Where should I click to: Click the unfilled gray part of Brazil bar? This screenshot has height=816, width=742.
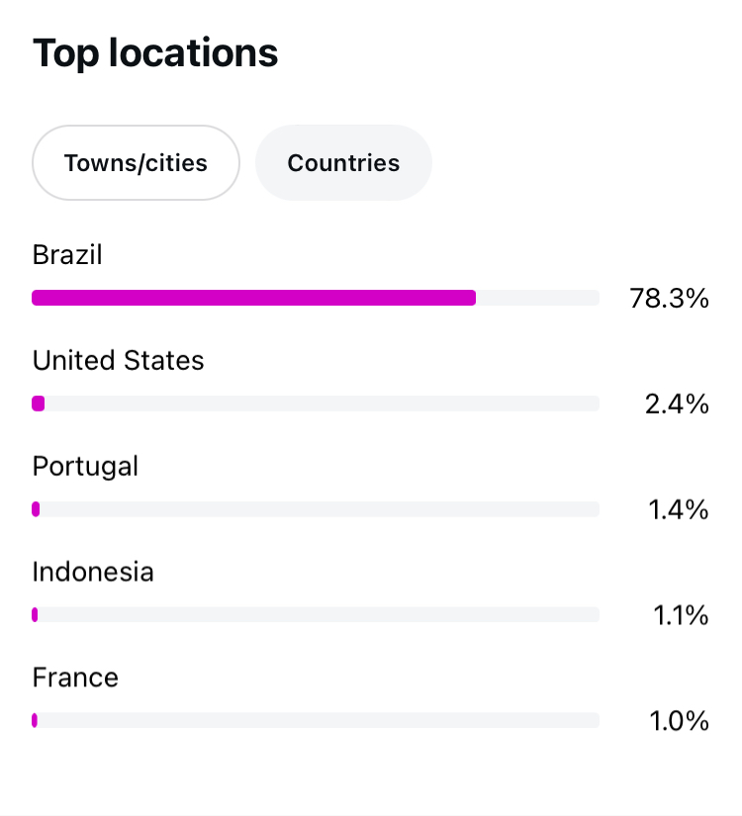click(x=538, y=298)
